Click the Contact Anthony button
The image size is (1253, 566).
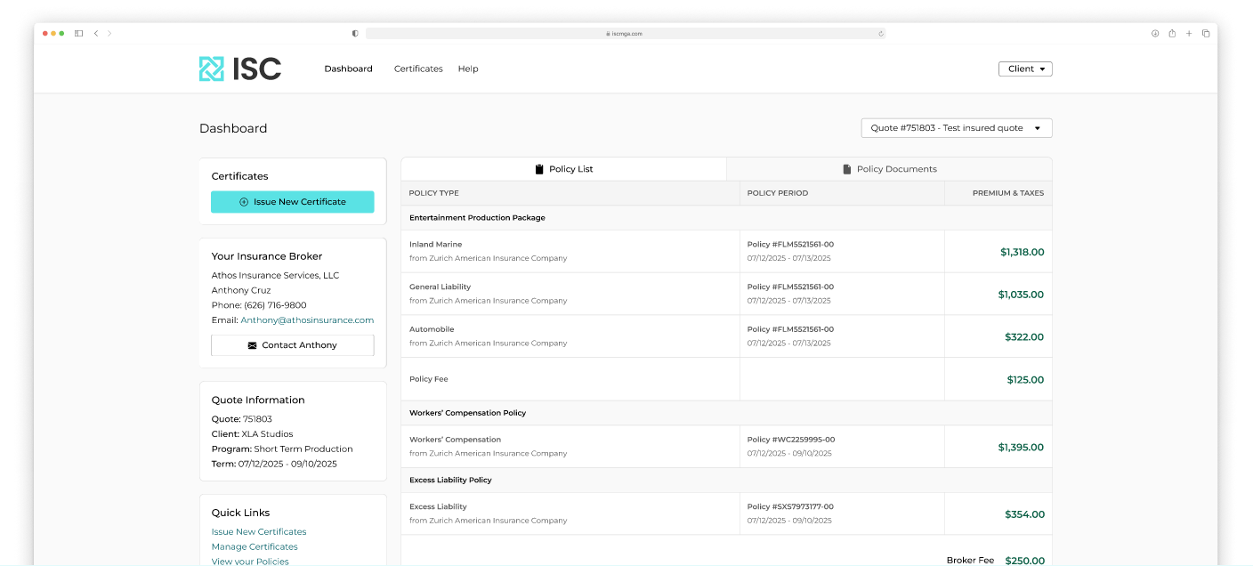point(292,345)
